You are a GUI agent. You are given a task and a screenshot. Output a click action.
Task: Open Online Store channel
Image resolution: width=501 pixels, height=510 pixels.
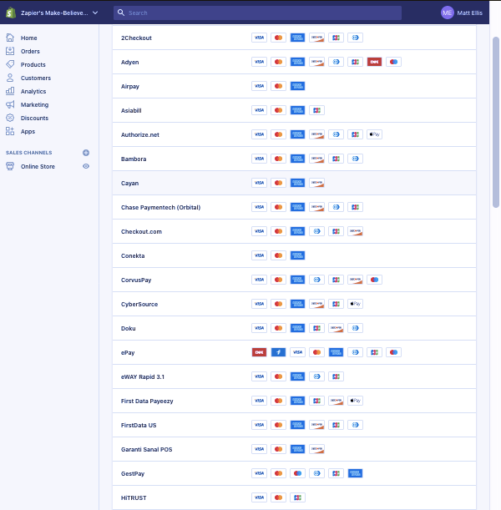(38, 167)
